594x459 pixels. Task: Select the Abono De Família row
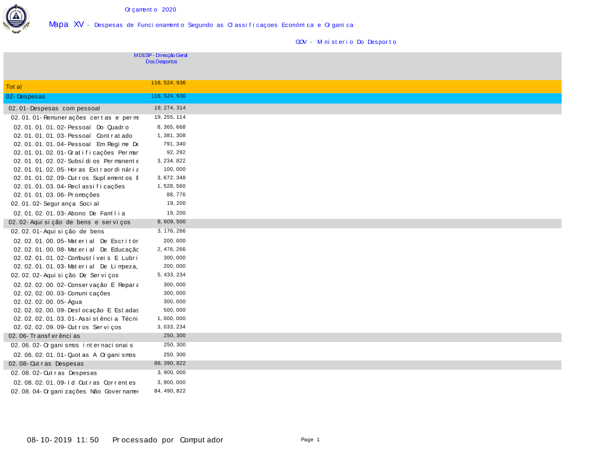[x=69, y=213]
